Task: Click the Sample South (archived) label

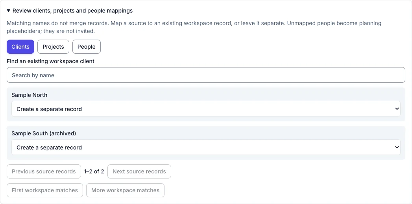Action: 44,133
